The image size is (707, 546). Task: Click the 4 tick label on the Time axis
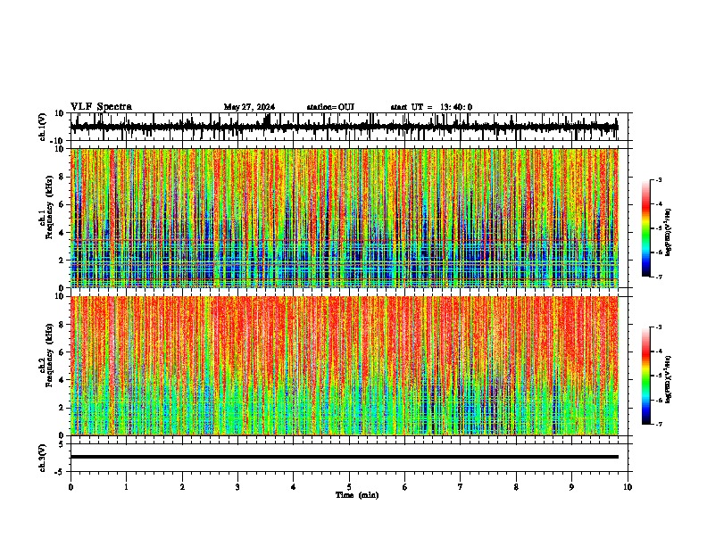294,487
